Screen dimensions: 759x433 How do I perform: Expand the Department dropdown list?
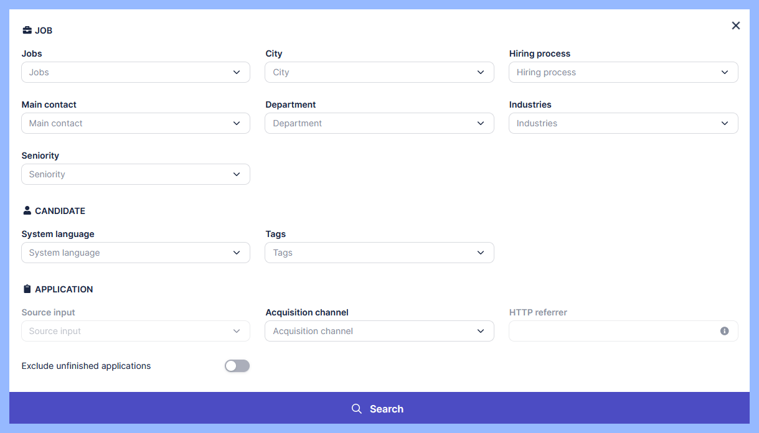click(379, 123)
